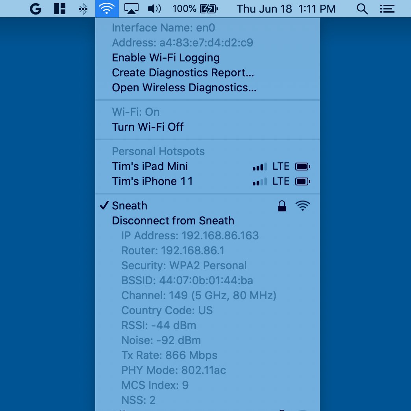Click the signal bars for Tim's iPad Mini
Viewport: 411px width, 411px height.
260,167
